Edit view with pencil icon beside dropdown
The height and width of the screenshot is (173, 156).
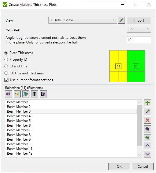(x=121, y=20)
